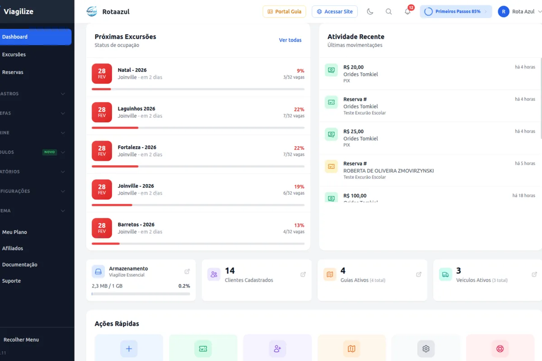Click yellow ticket icon of Roberta reserva
Image resolution: width=542 pixels, height=361 pixels.
331,167
